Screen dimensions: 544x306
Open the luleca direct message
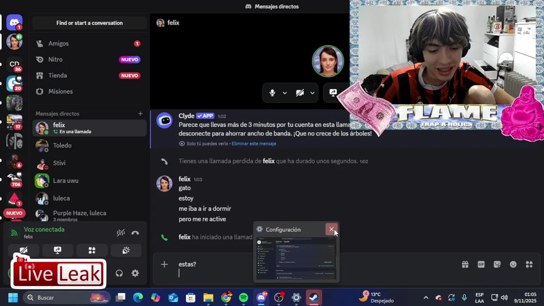click(x=89, y=198)
